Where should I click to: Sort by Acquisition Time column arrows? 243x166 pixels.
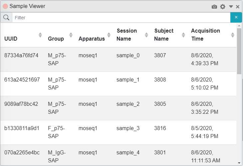(232, 35)
